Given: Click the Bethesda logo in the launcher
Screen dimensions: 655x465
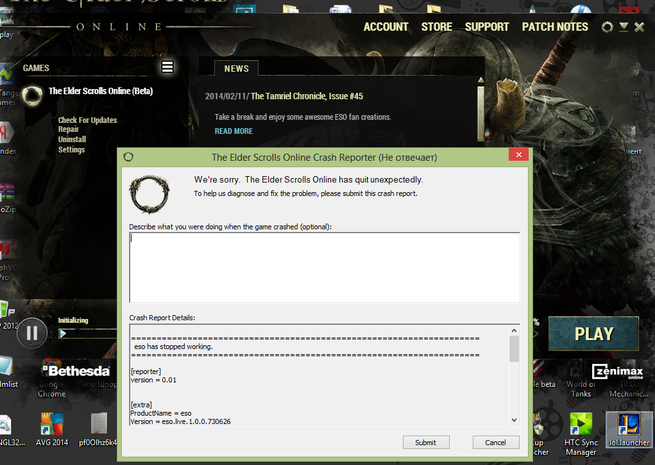Looking at the screenshot, I should [x=76, y=370].
